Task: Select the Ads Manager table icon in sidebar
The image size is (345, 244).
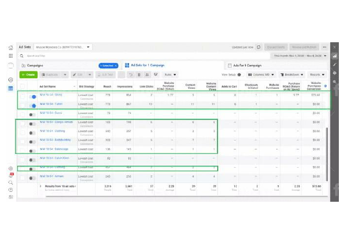Action: pyautogui.click(x=10, y=88)
